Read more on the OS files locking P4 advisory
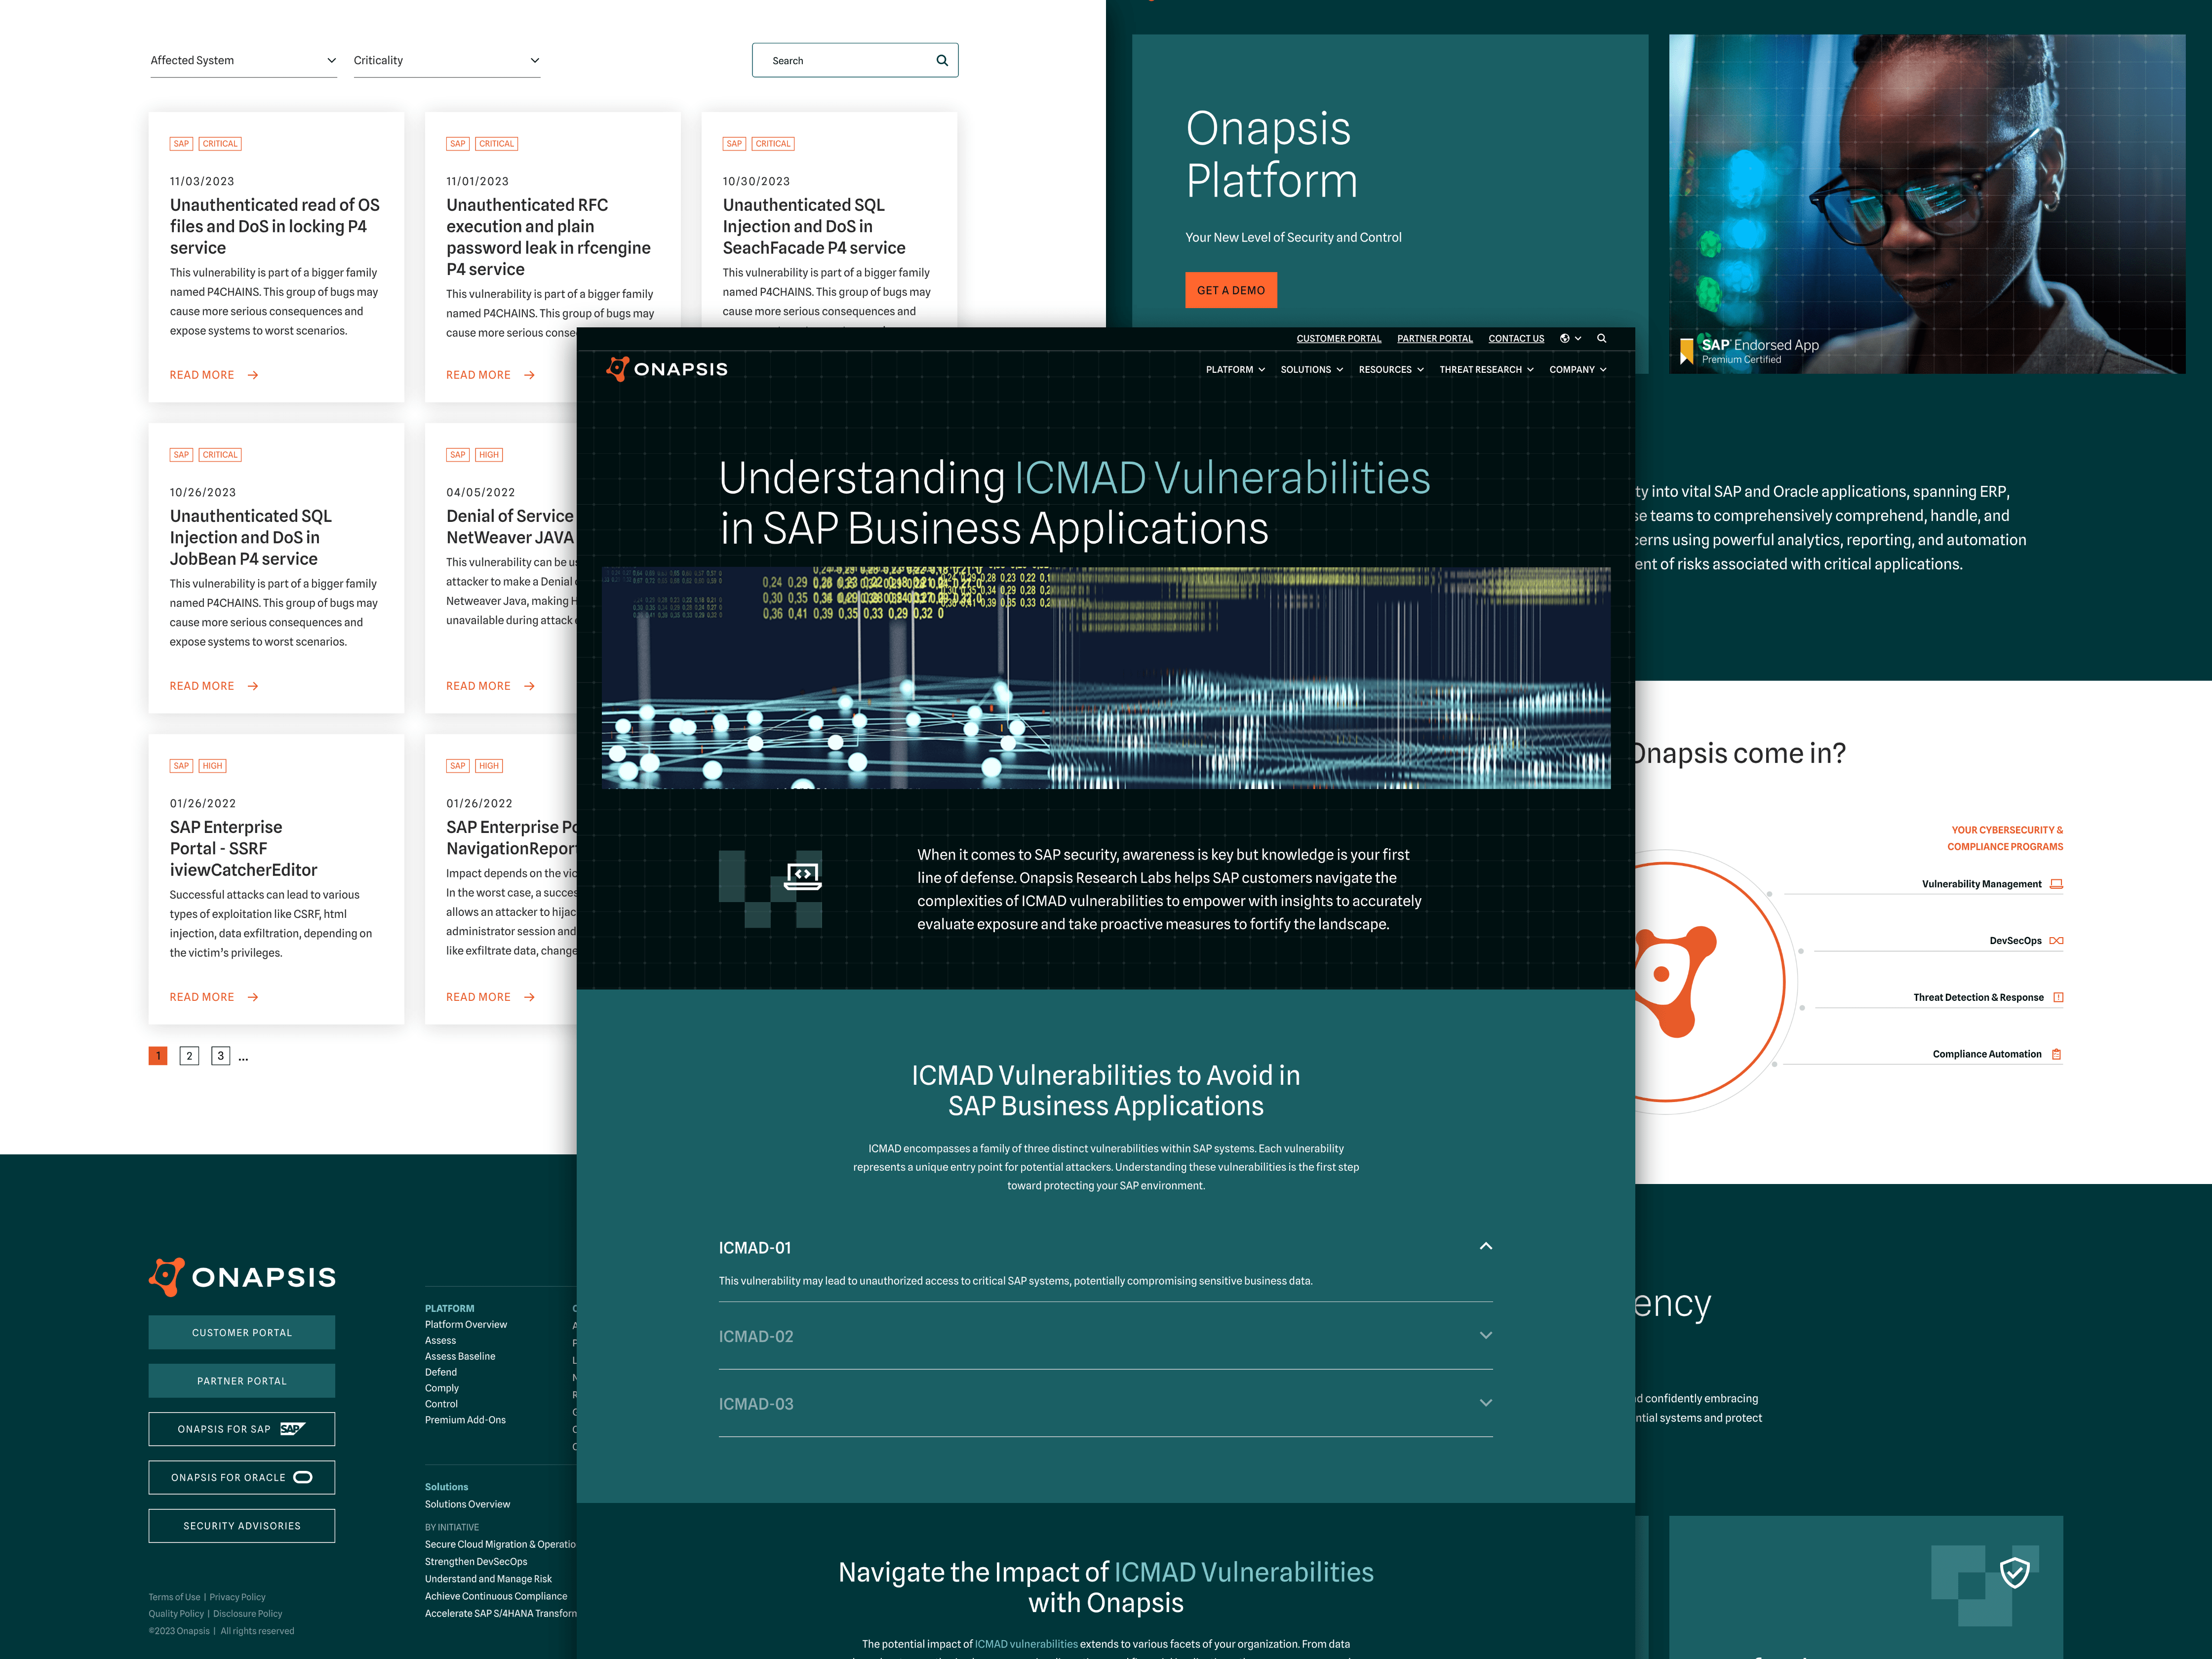The image size is (2212, 1659). tap(214, 375)
